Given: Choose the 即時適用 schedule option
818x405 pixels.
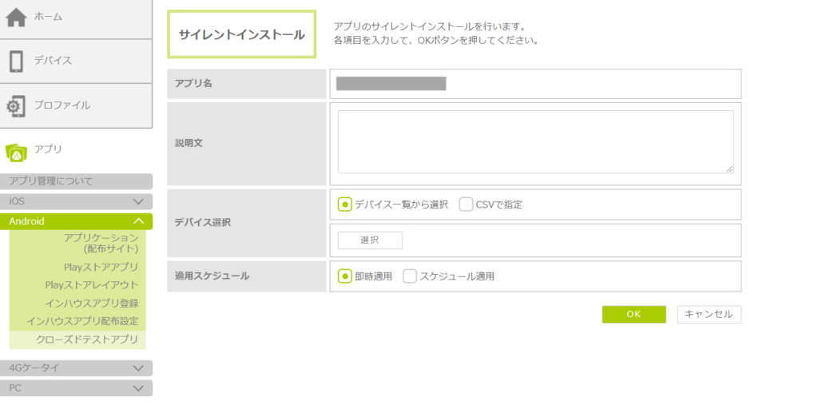Looking at the screenshot, I should tap(345, 276).
